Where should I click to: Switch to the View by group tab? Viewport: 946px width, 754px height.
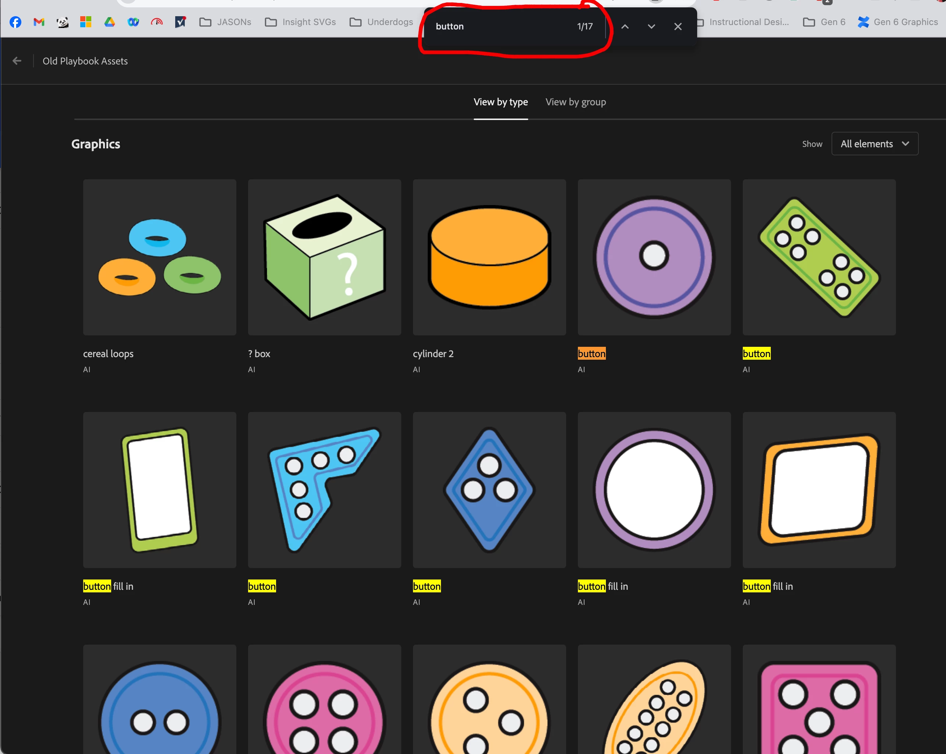click(575, 102)
